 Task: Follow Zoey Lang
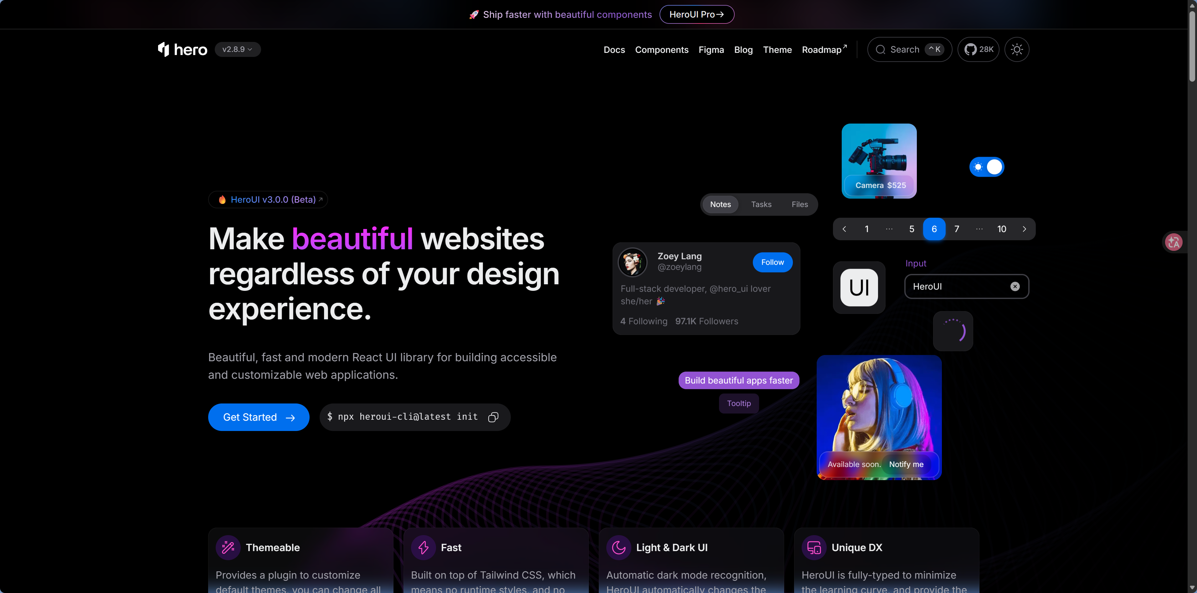click(x=772, y=262)
